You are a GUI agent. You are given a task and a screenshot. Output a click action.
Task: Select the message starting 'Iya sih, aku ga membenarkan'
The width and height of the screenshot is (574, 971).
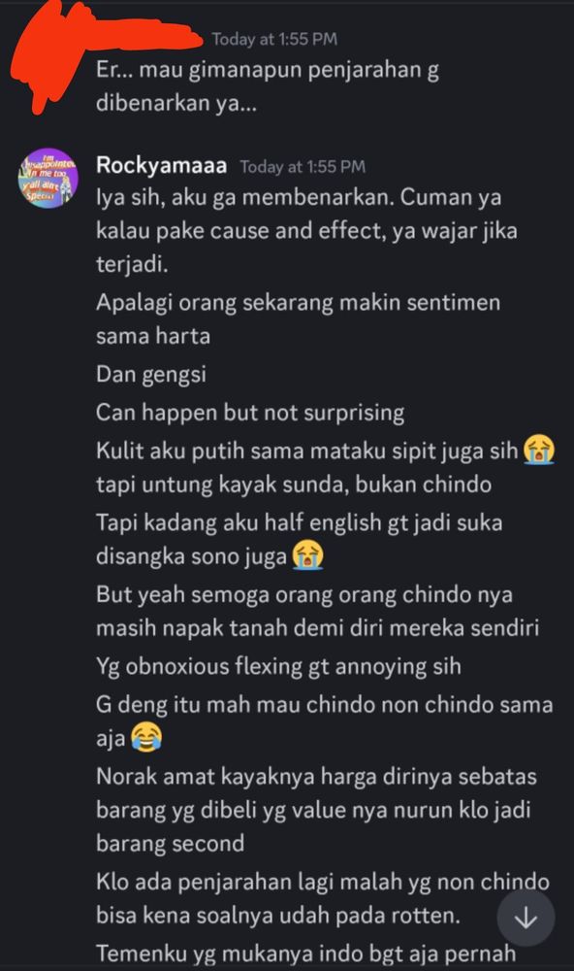tap(306, 231)
